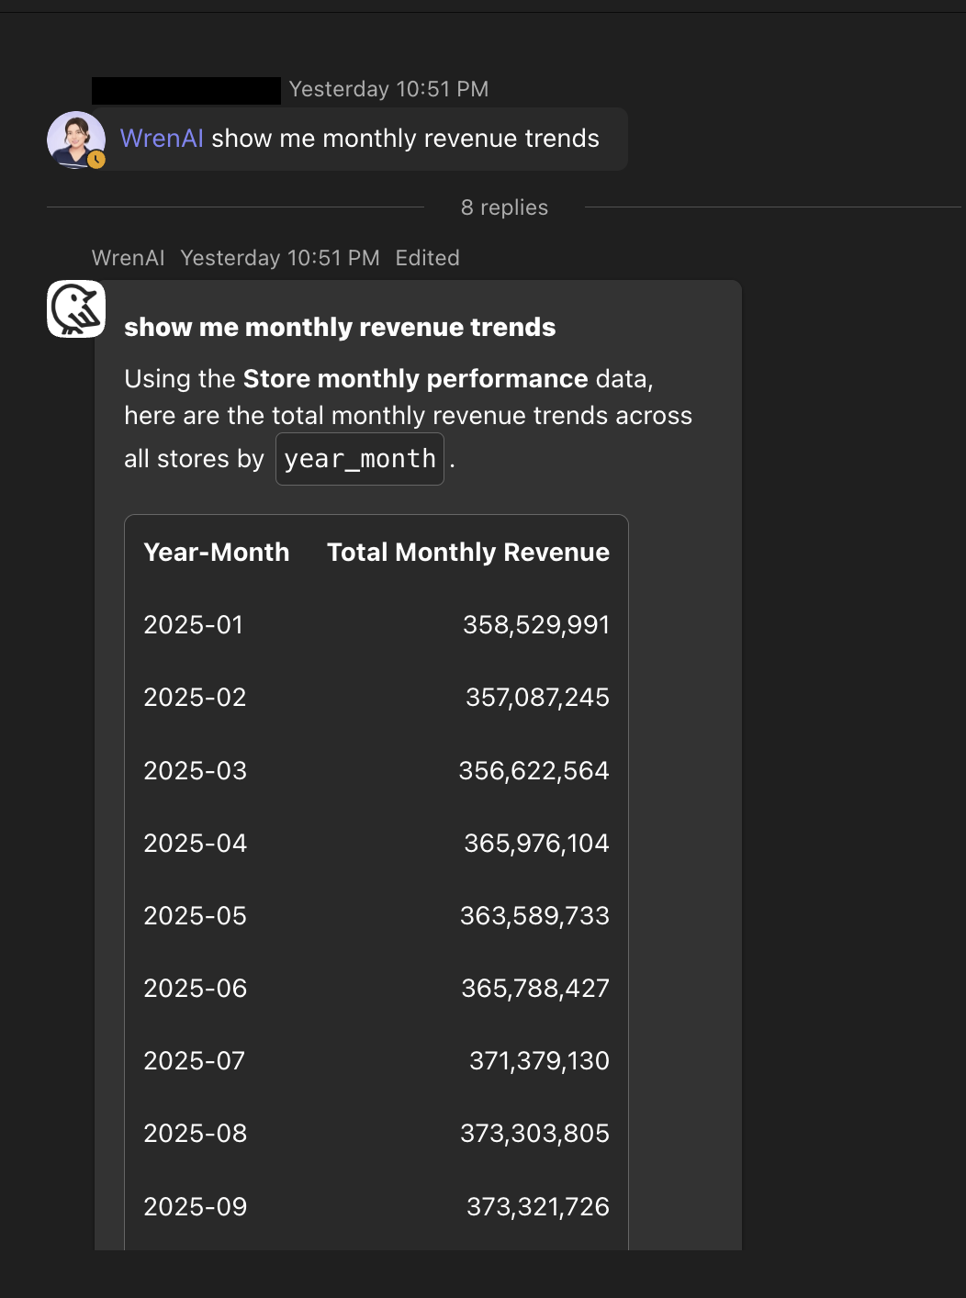Select the 365,976,104 revenue cell
Image resolution: width=966 pixels, height=1298 pixels.
pyautogui.click(x=536, y=843)
